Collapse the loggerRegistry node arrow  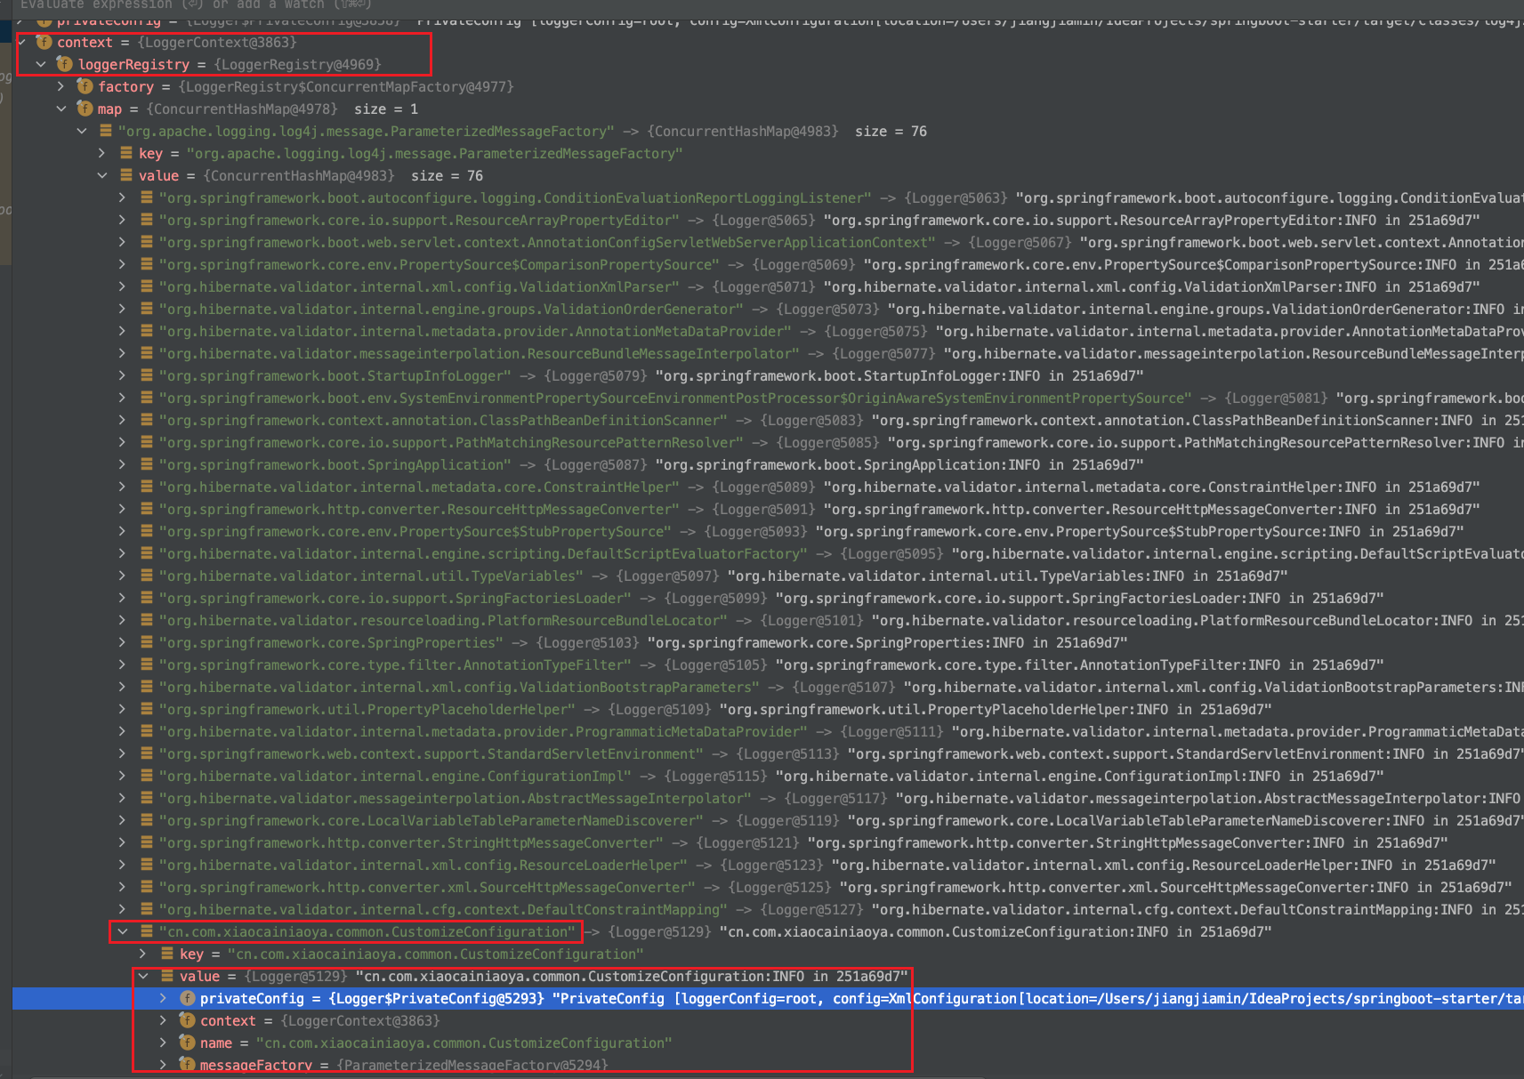tap(41, 64)
